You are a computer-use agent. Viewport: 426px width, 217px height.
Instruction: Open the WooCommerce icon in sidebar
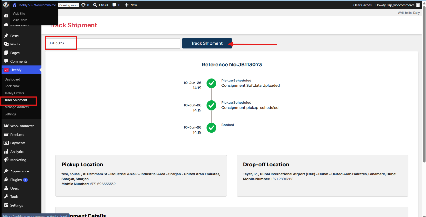6,126
